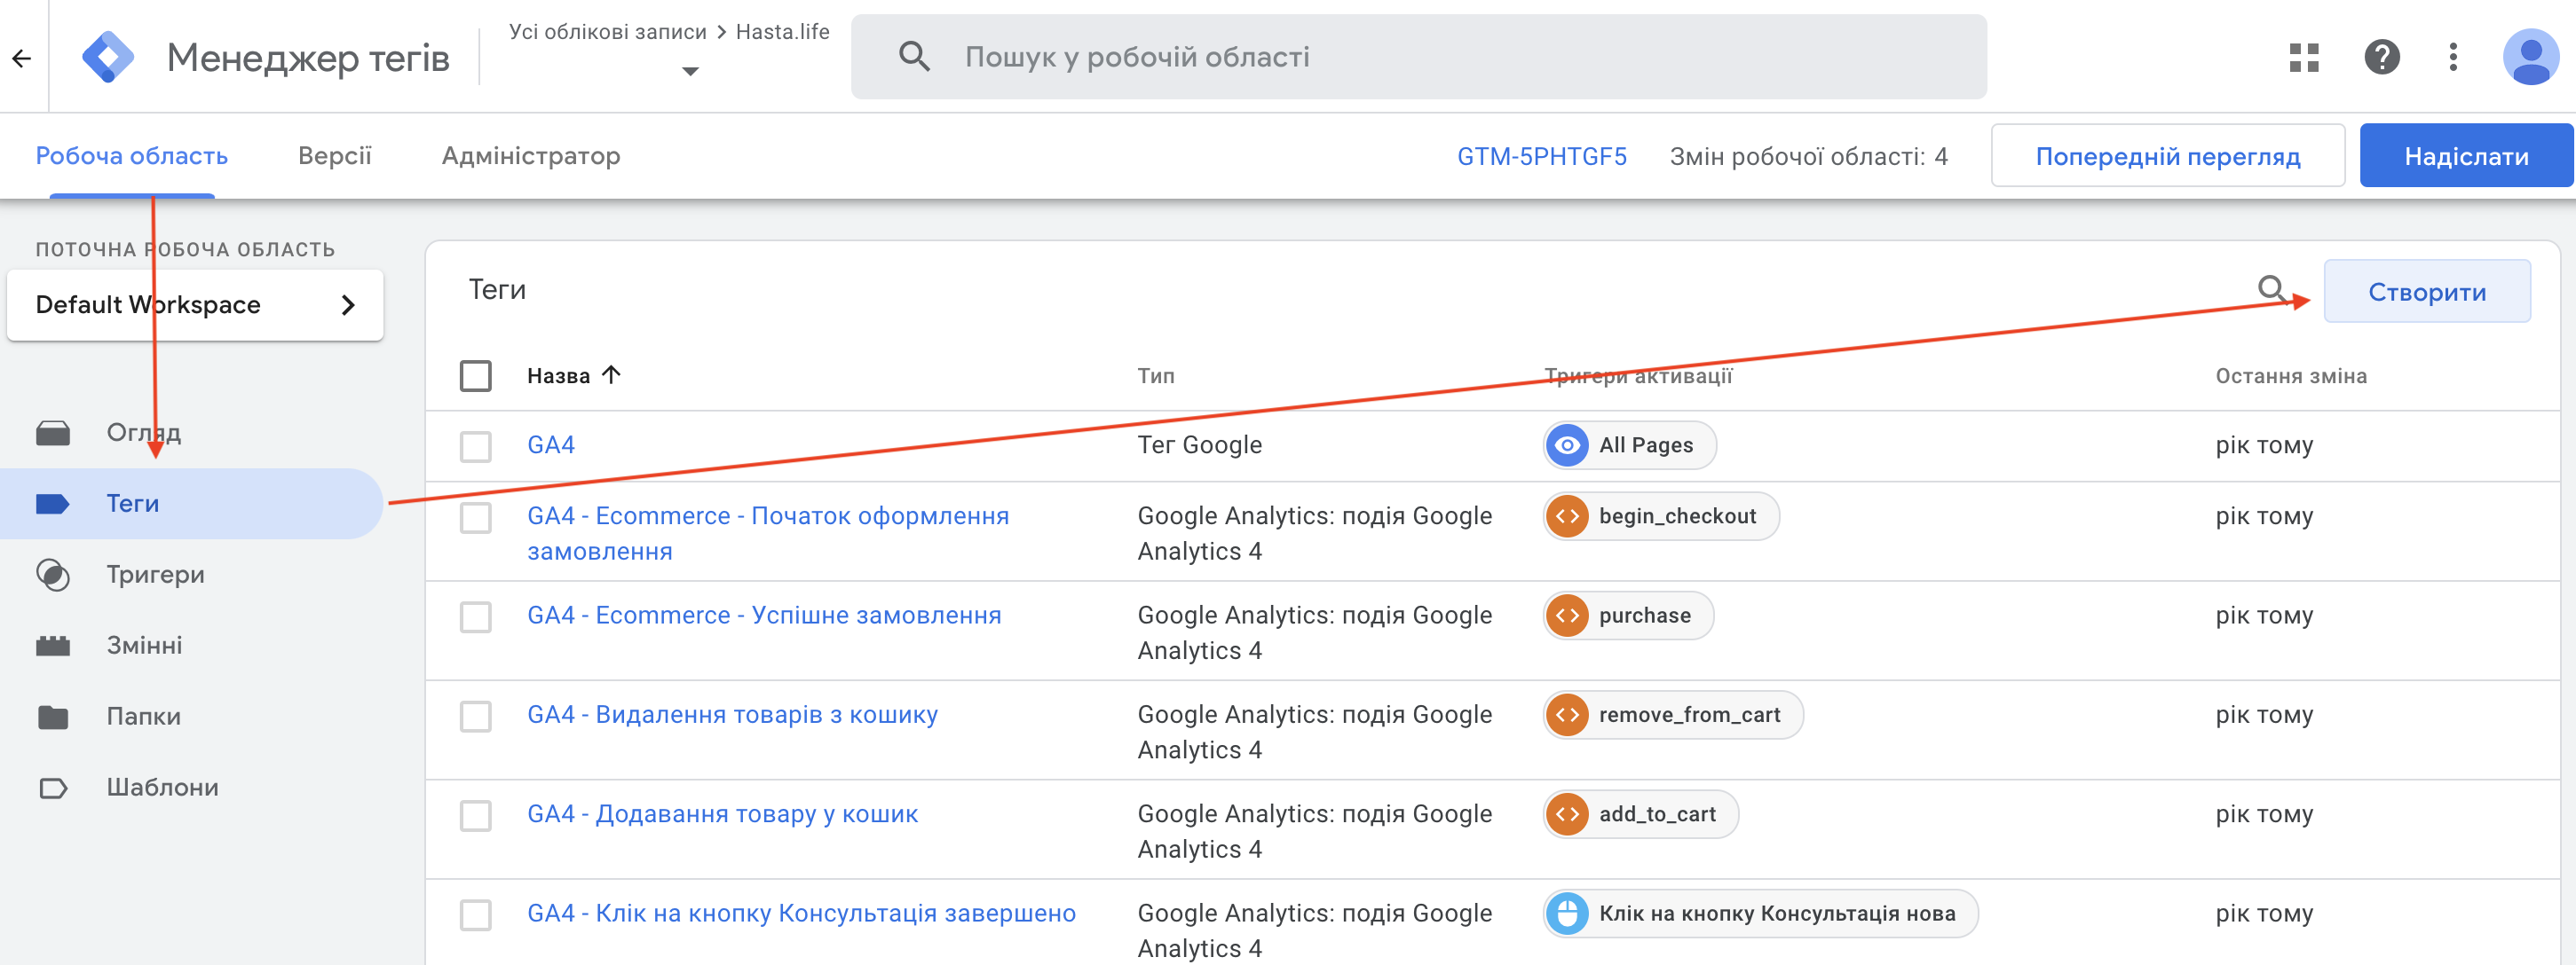Open the three-dot more options menu
This screenshot has width=2576, height=965.
coord(2452,57)
